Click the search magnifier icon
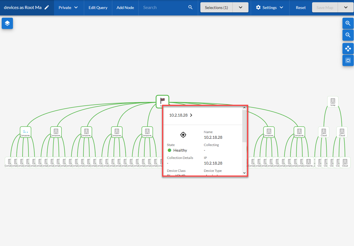354x246 pixels. [191, 8]
